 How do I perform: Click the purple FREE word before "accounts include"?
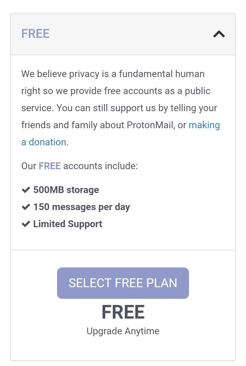pos(50,166)
